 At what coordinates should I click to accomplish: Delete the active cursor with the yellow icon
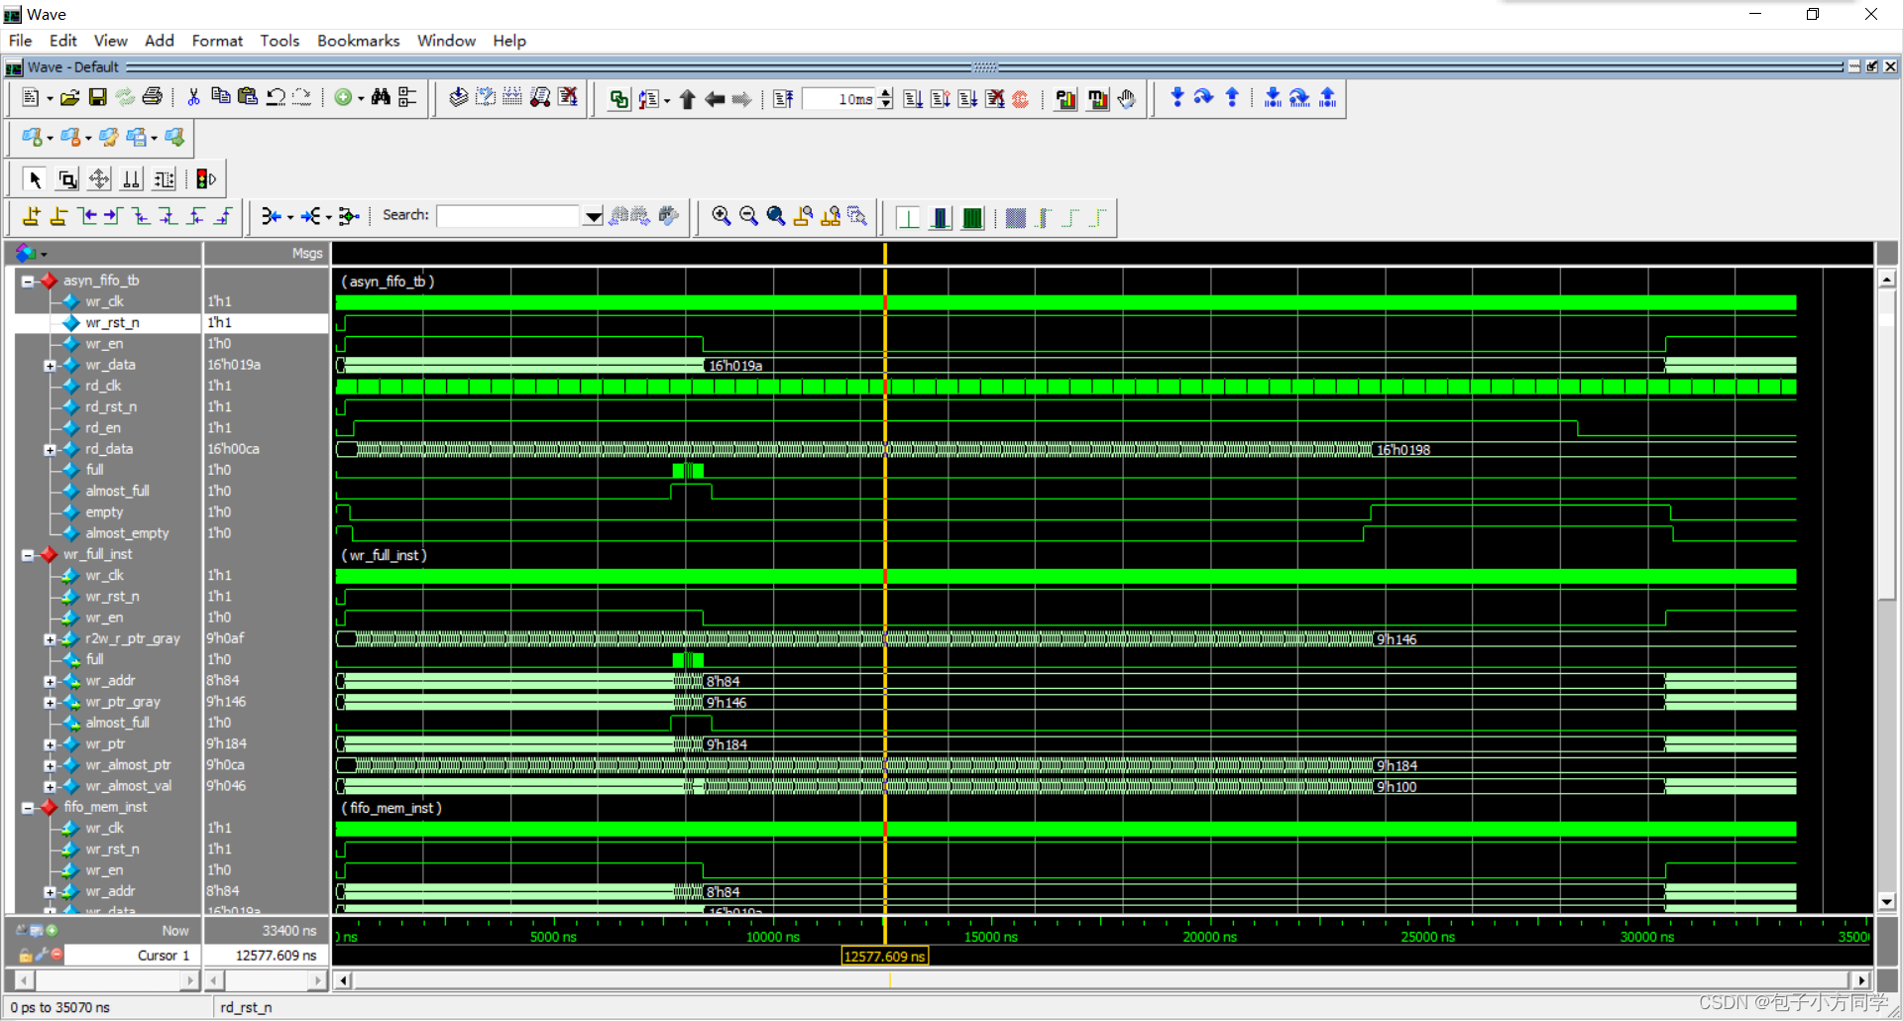point(59,216)
